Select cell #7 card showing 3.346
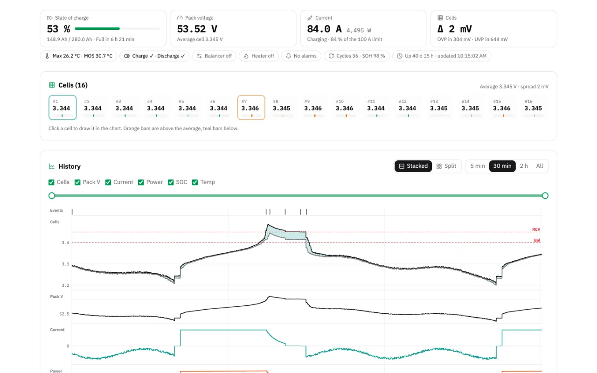This screenshot has width=597, height=373. 251,108
